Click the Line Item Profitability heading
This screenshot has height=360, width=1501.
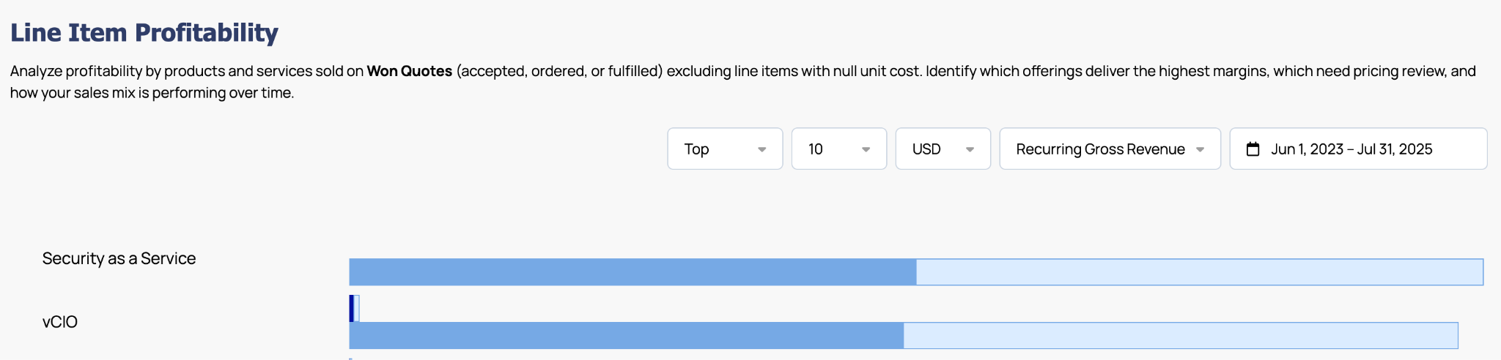click(144, 32)
